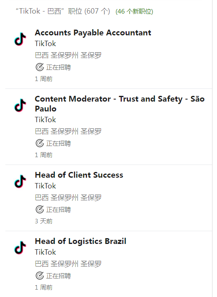Image resolution: width=217 pixels, height=297 pixels.
Task: Click hiring target icon under Head of Logistics Brazil
Action: click(40, 276)
